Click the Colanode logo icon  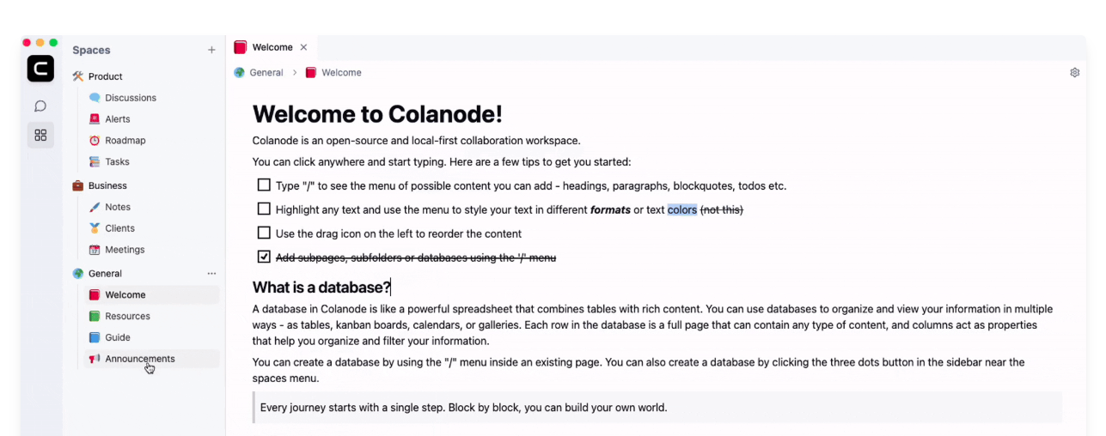(x=40, y=69)
